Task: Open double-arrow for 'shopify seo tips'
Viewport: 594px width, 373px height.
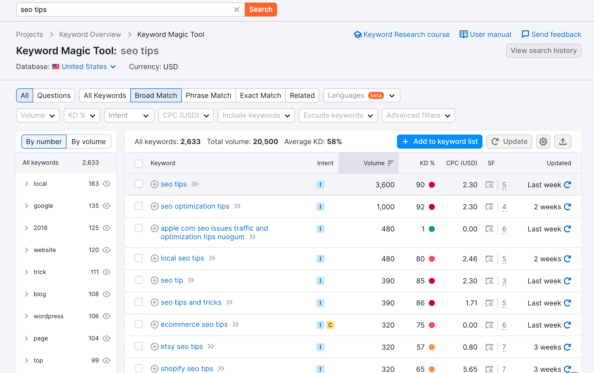Action: (221, 369)
